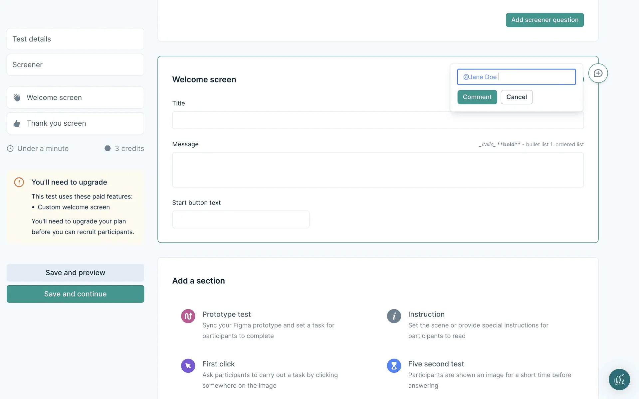Click the Five second test hourglass icon
639x399 pixels.
pyautogui.click(x=394, y=366)
